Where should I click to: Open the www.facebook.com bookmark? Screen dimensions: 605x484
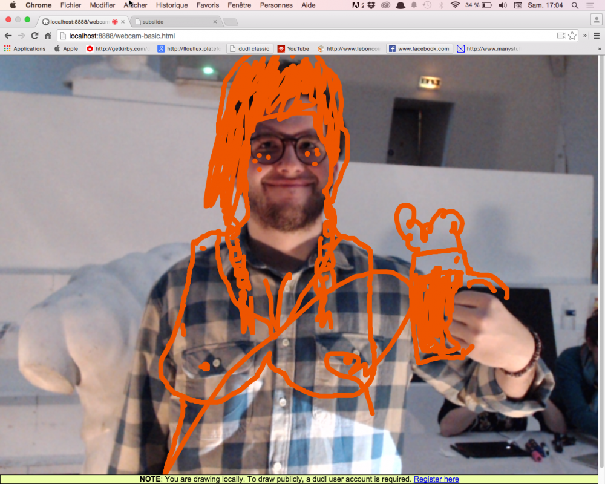[419, 48]
